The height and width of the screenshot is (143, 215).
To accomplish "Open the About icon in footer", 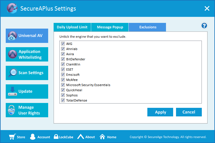I will (81, 137).
